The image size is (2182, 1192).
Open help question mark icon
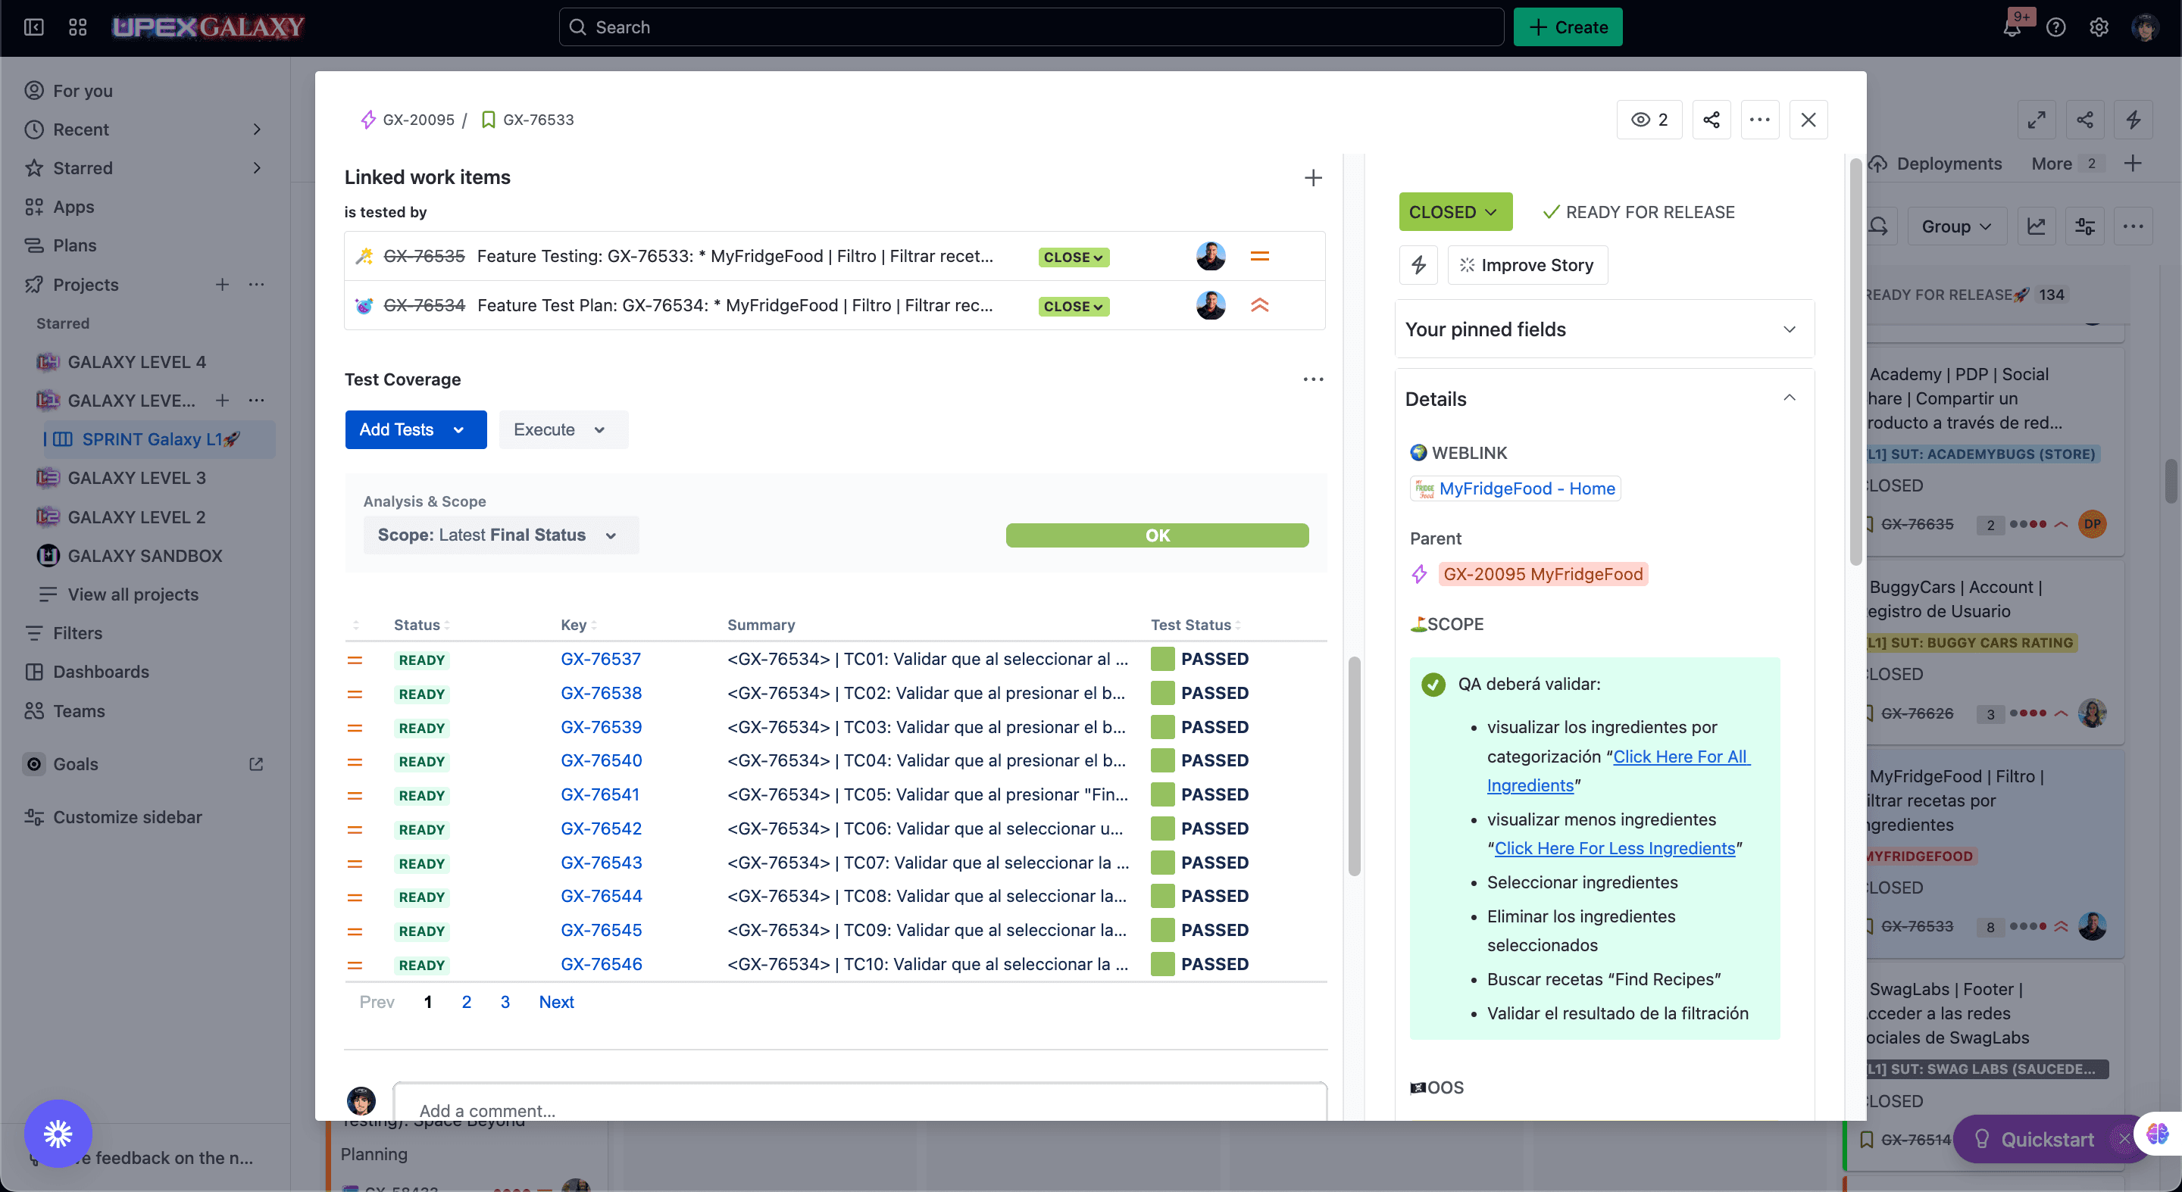pyautogui.click(x=2055, y=27)
